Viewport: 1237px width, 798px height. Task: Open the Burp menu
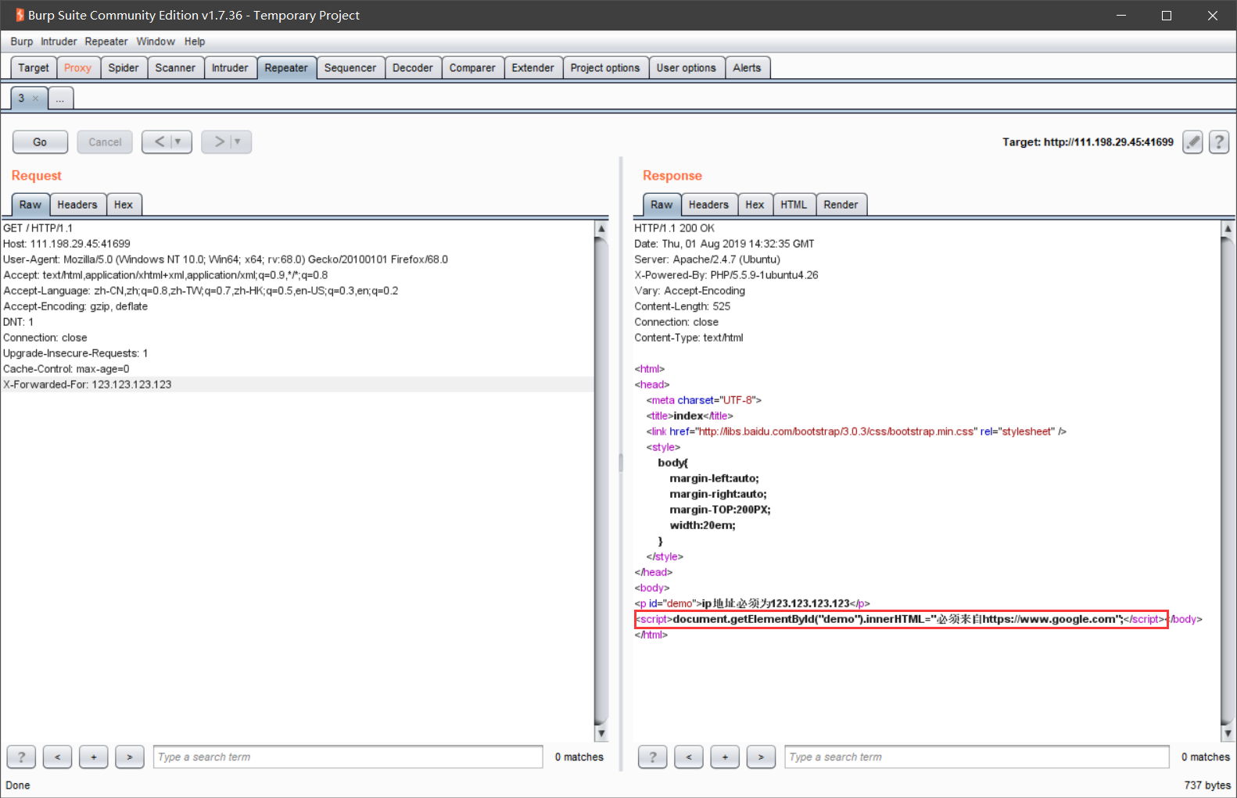point(22,41)
